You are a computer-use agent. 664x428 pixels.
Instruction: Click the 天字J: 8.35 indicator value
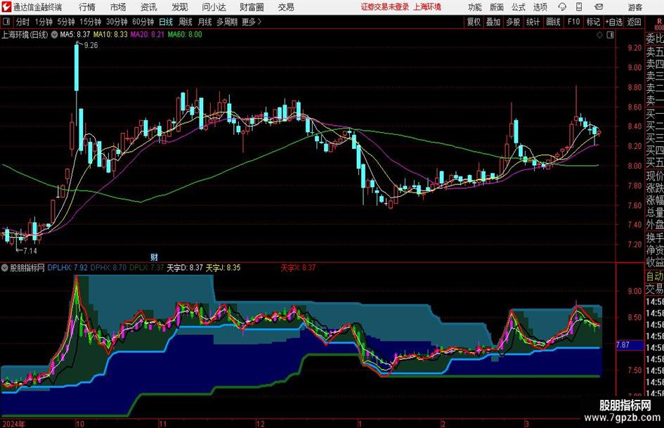[x=223, y=268]
